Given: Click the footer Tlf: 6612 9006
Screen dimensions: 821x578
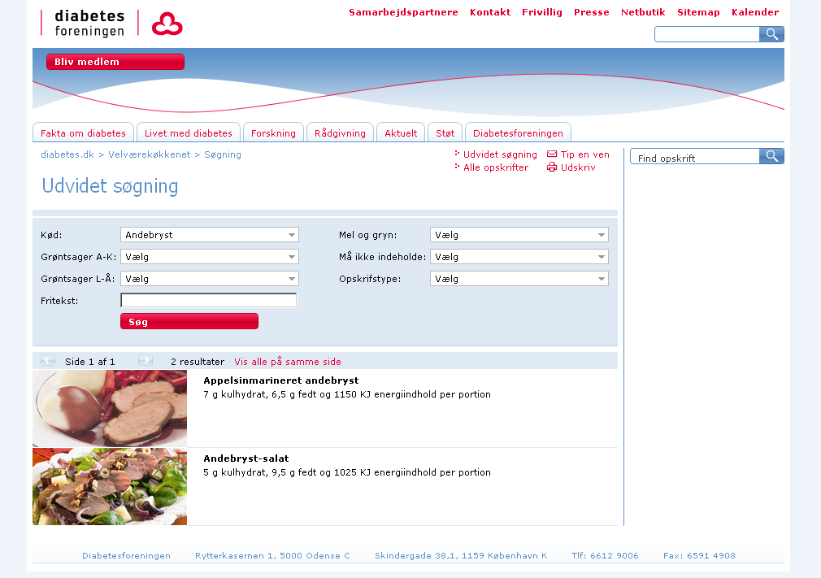Looking at the screenshot, I should tap(605, 555).
